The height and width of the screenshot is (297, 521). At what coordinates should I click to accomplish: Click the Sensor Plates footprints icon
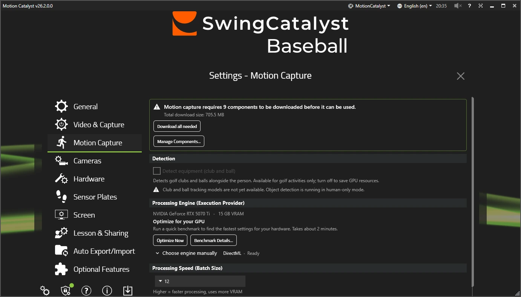61,197
